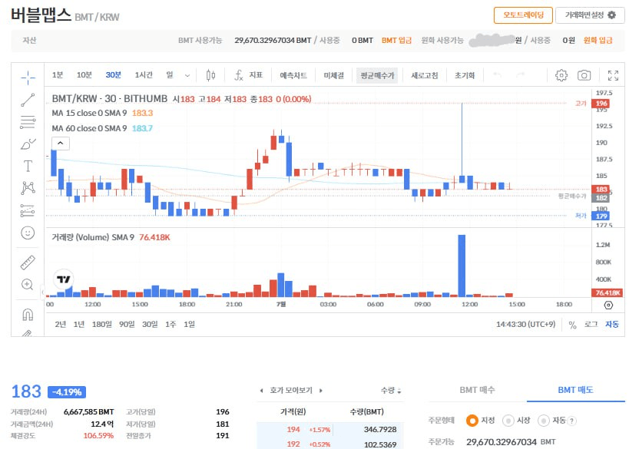The height and width of the screenshot is (449, 629).
Task: Open help for 자동 order type
Action: (x=571, y=421)
